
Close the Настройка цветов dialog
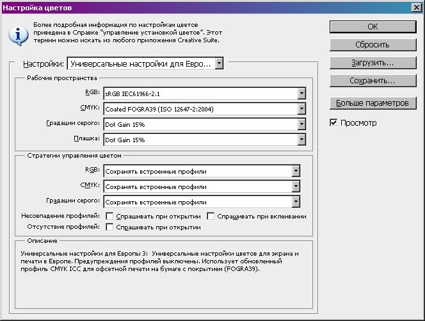416,7
